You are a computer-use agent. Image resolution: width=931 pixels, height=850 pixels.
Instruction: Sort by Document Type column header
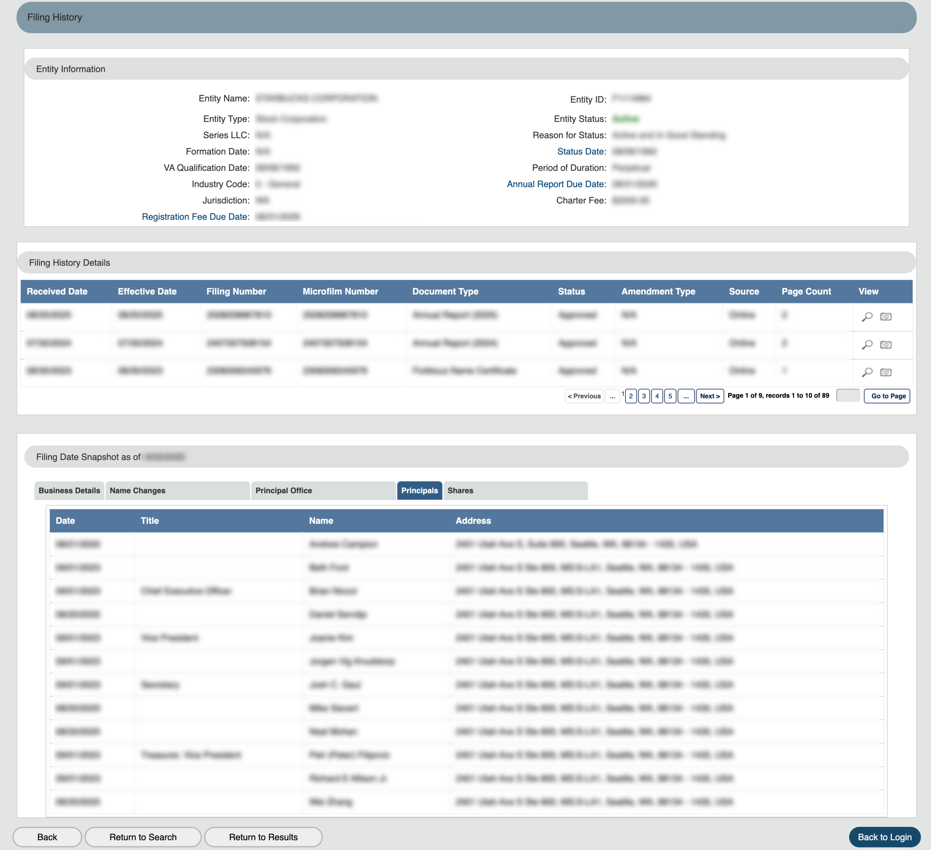[445, 291]
